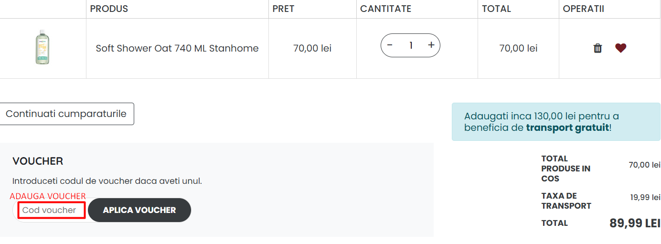Open the Soft Shower Oat product thumbnail
Screen dimensions: 661x244
click(x=43, y=48)
